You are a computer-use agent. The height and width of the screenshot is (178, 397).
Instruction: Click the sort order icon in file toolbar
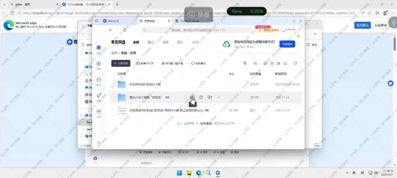[255, 63]
